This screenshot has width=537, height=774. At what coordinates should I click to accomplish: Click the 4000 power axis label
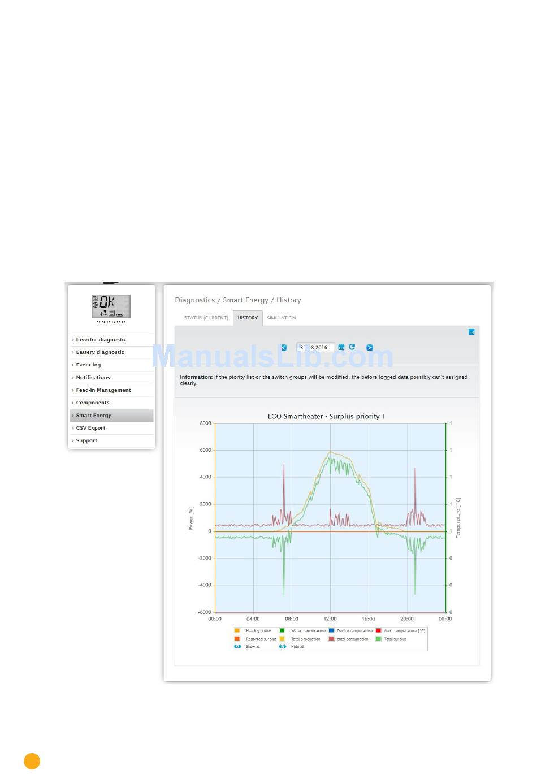click(206, 477)
